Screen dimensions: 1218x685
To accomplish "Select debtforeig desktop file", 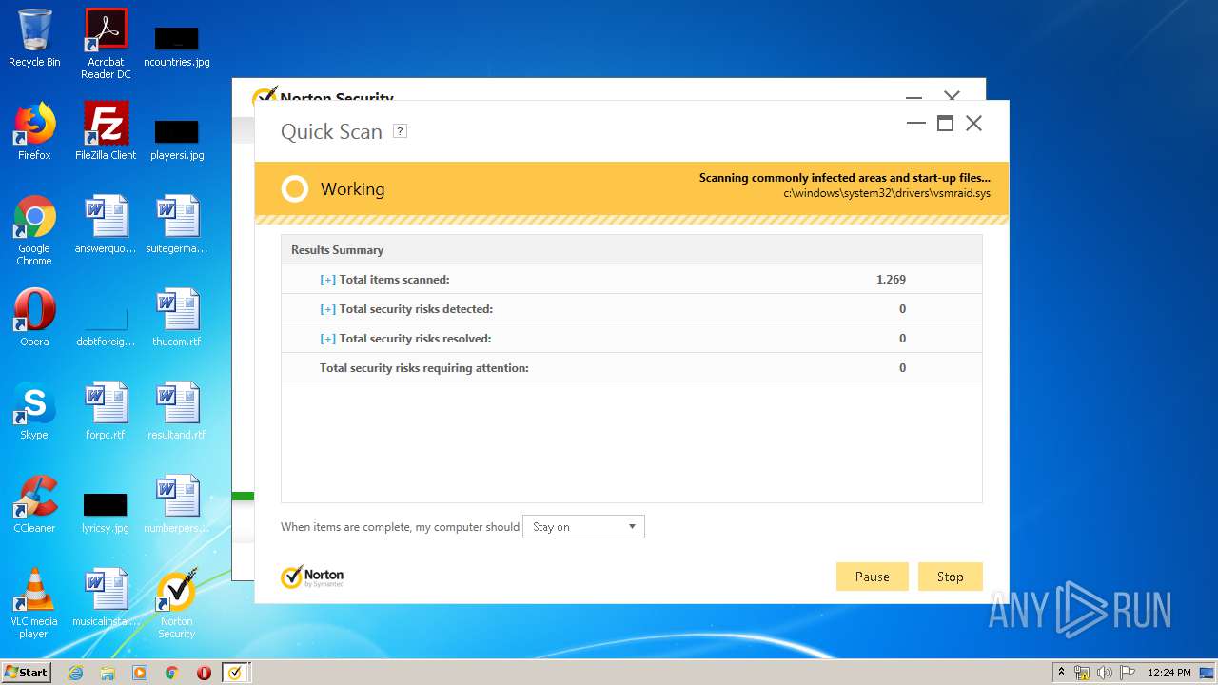I will (106, 324).
